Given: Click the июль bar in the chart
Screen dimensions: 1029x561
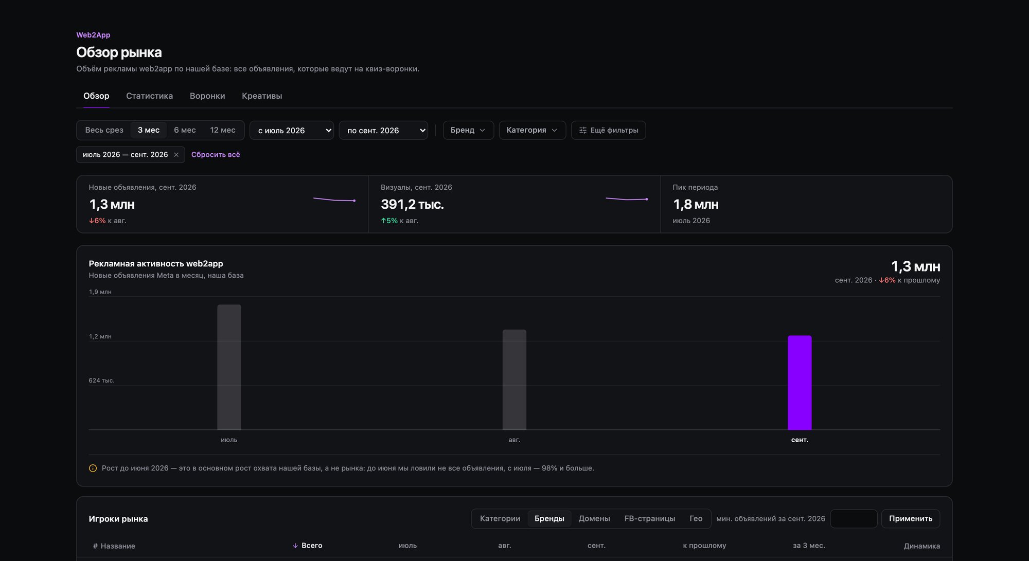Looking at the screenshot, I should [x=229, y=367].
